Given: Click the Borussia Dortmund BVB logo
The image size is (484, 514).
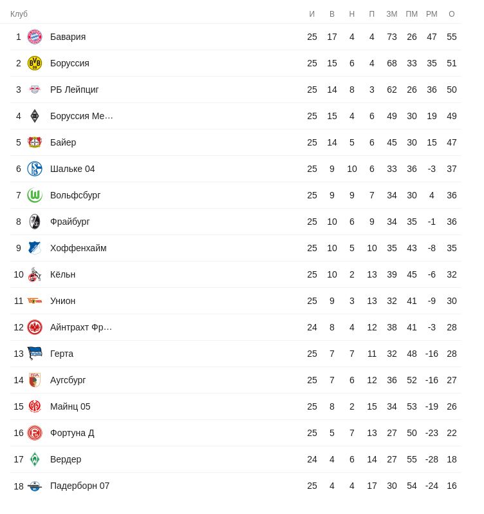Looking at the screenshot, I should click(35, 63).
